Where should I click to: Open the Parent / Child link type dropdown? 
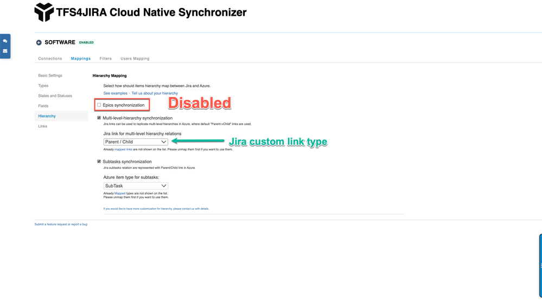136,142
